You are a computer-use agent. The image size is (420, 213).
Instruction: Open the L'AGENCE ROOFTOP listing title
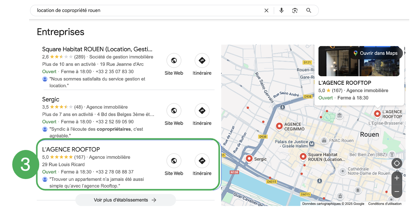coord(71,149)
